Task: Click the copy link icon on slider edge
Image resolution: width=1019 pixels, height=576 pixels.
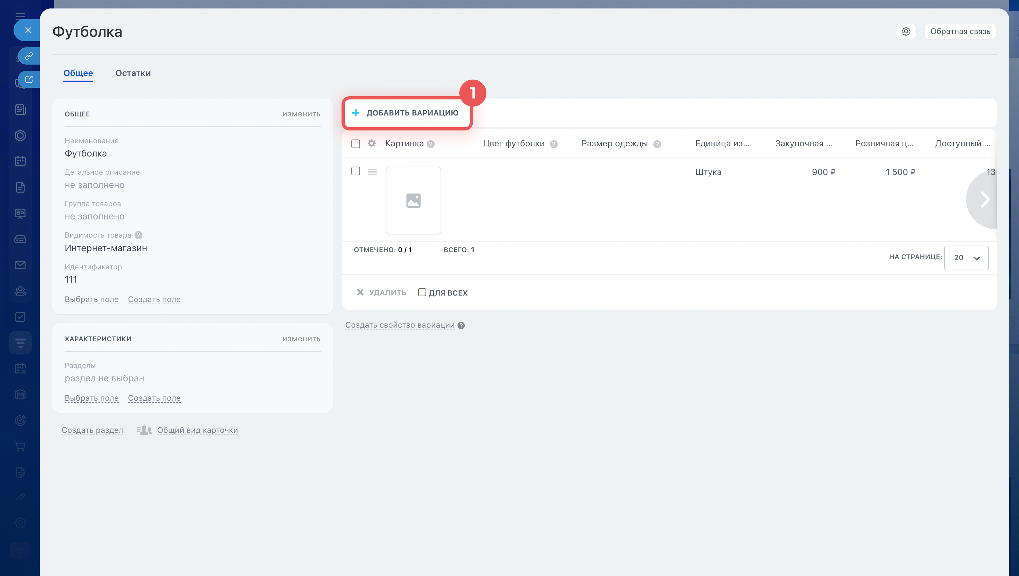Action: click(28, 56)
